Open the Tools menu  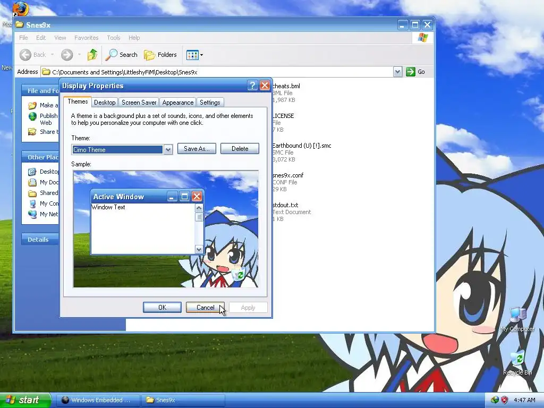(x=114, y=38)
